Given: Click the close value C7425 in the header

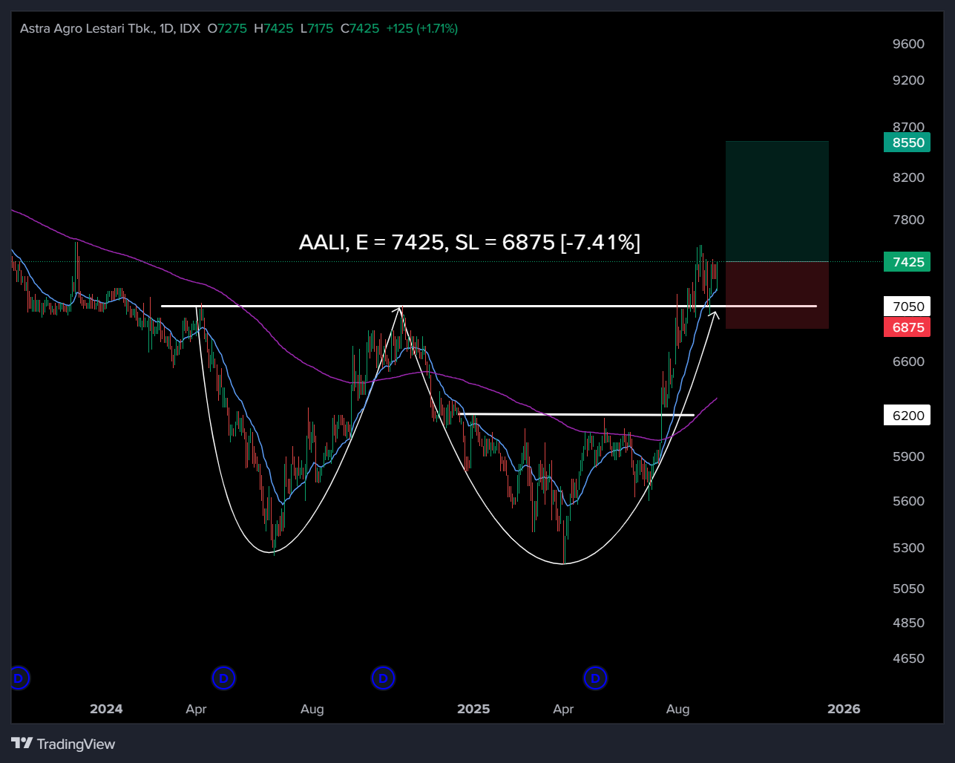Looking at the screenshot, I should pos(360,28).
